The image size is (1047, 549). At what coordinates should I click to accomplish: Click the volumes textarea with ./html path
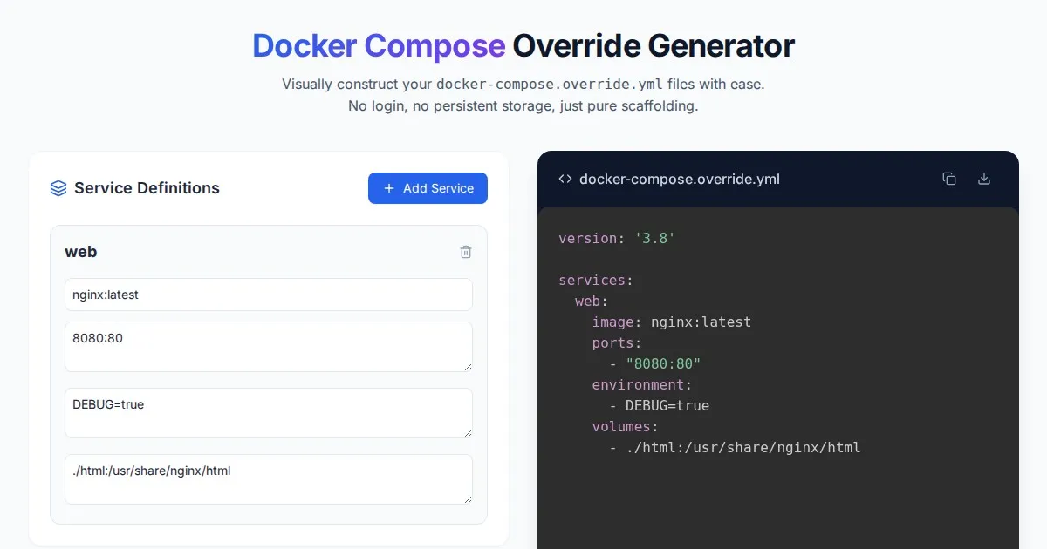click(269, 478)
